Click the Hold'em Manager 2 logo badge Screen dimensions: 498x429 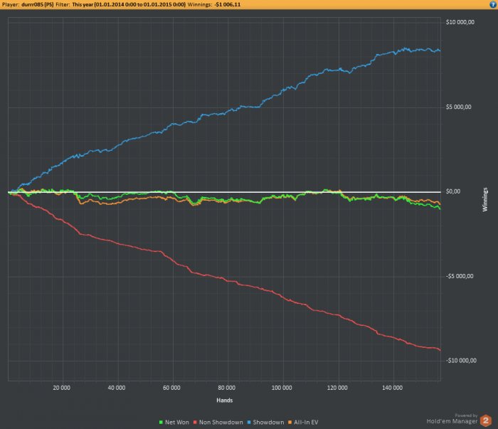[x=485, y=420]
